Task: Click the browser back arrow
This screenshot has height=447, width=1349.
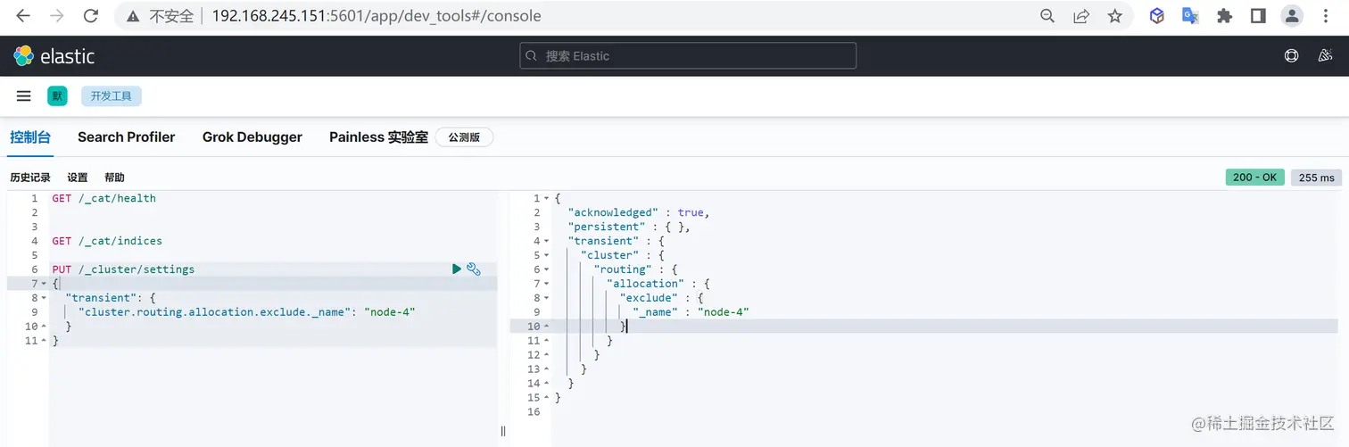Action: (23, 16)
